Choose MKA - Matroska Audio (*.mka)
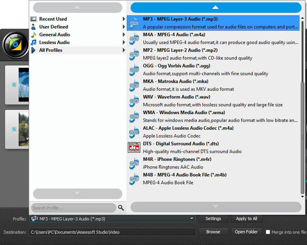 213,85
